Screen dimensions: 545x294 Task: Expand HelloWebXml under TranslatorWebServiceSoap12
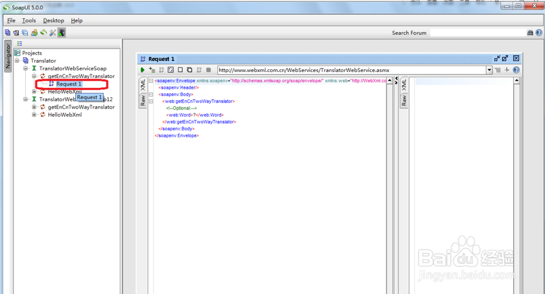(34, 115)
